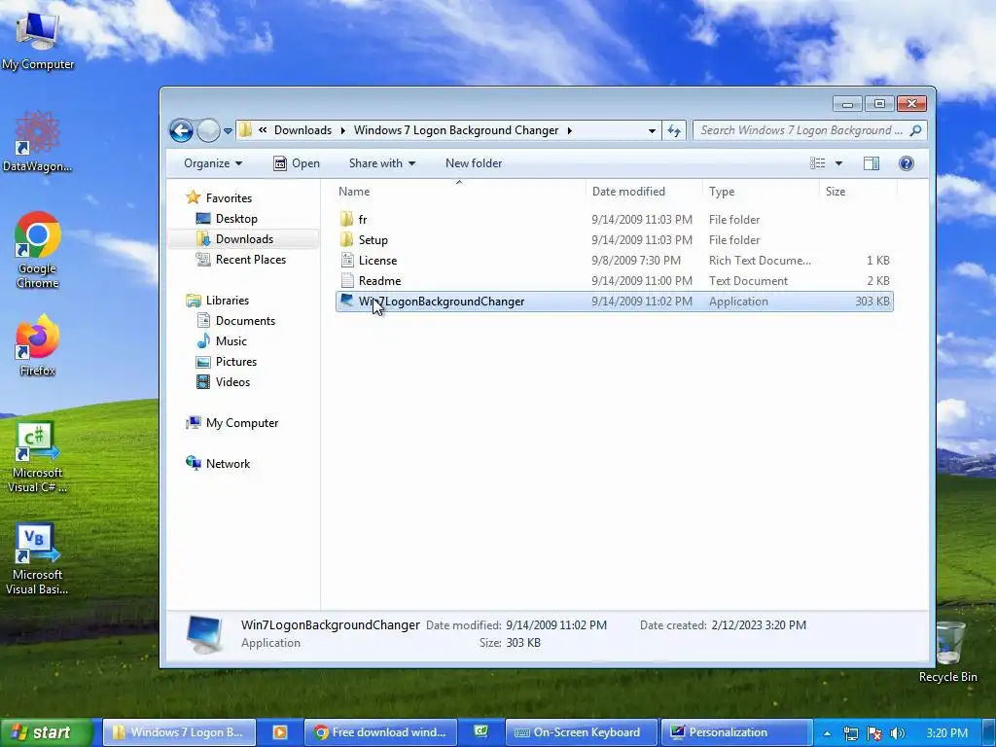Screen dimensions: 996x747
Task: Click Windows 7 Logon Background Changer breadcrumb
Action: [x=456, y=130]
